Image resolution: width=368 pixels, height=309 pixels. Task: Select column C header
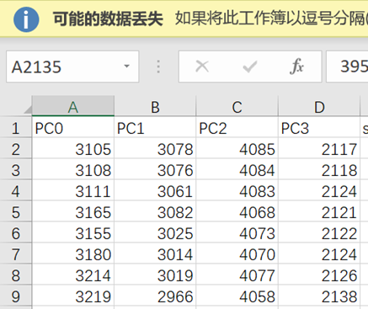[x=237, y=106]
